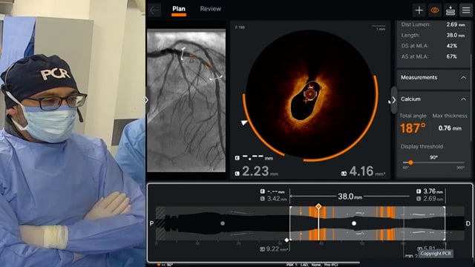Viewport: 475px width, 267px height.
Task: Click the area icon next to 4.16
Action: click(x=344, y=174)
